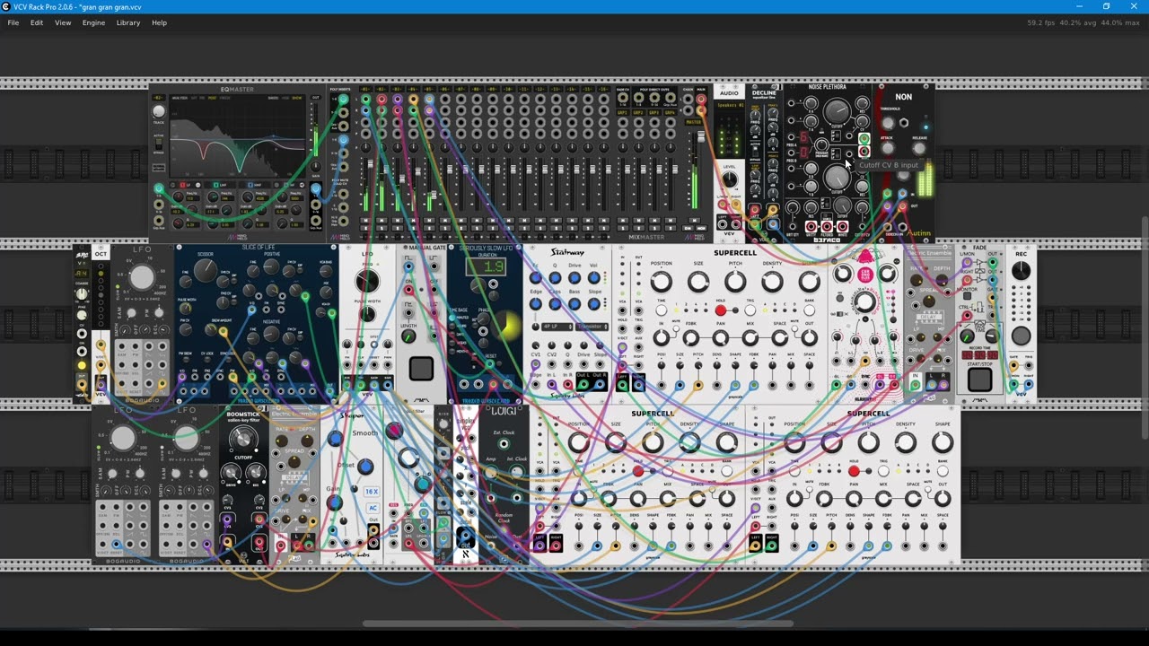Click the Stairway Bass knob
The image size is (1149, 646).
click(x=574, y=304)
